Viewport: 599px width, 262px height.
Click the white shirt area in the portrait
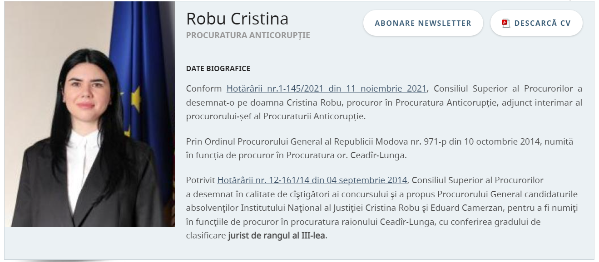81,168
